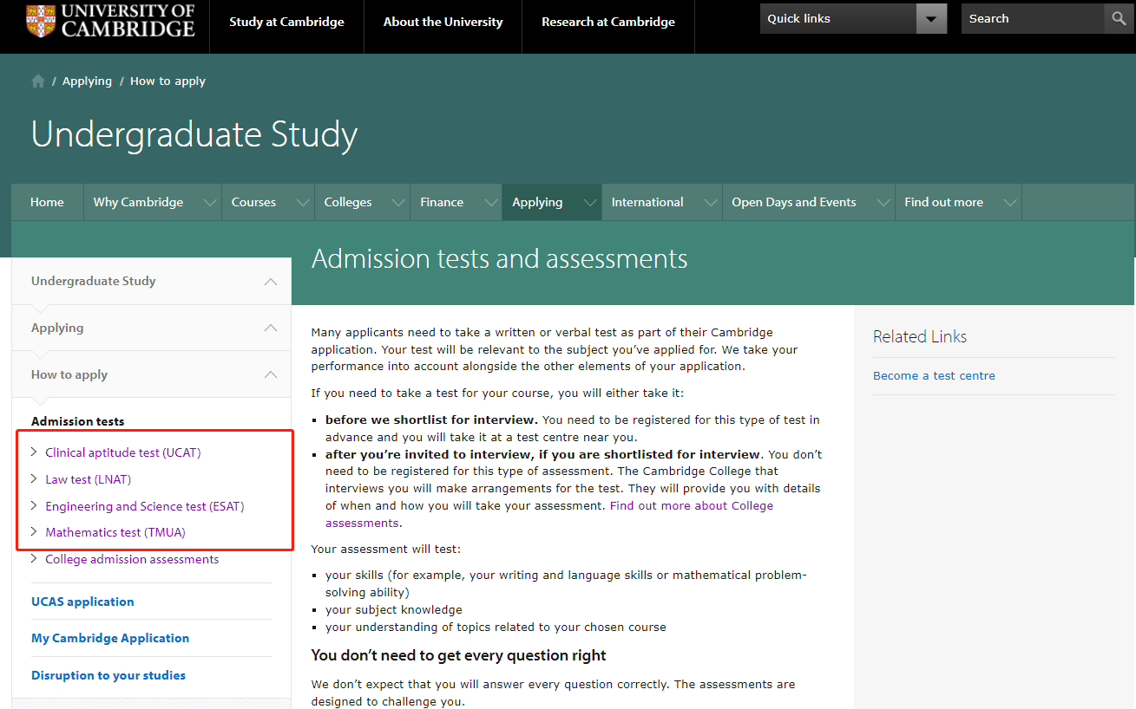1136x709 pixels.
Task: Open Clinical aptitude test (UCAT) link
Action: pos(123,452)
